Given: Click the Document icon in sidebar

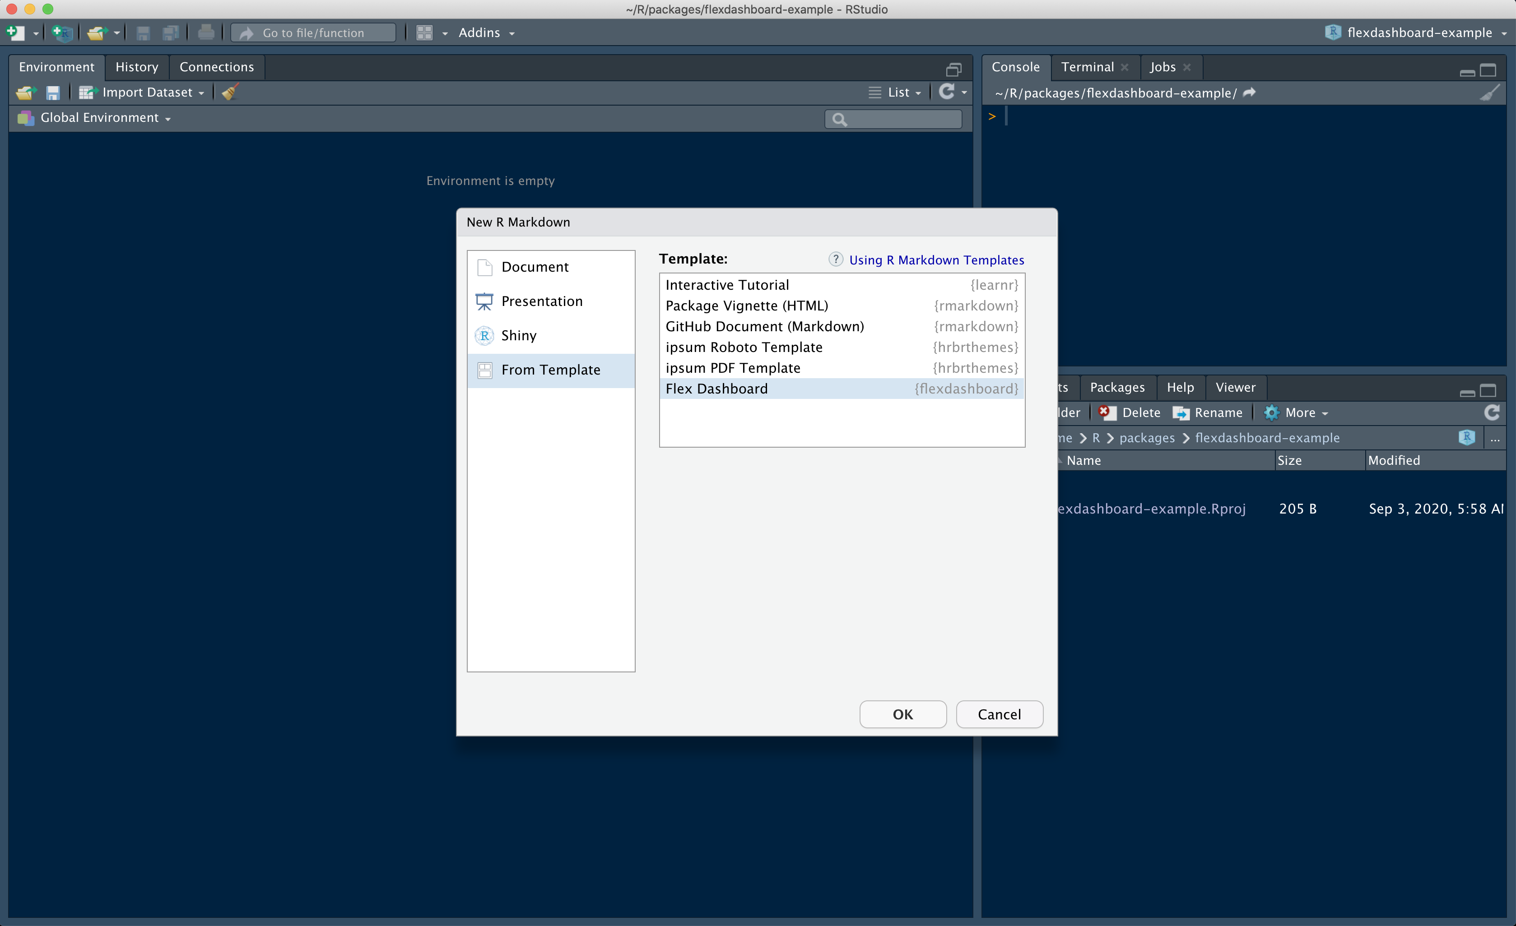Looking at the screenshot, I should [486, 266].
